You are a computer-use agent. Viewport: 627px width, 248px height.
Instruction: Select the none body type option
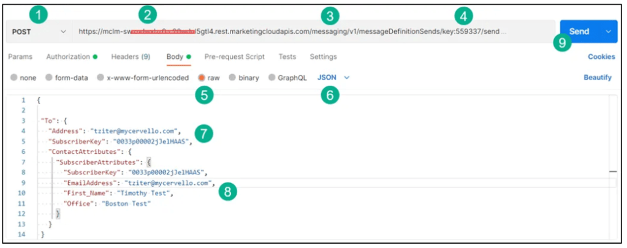click(x=14, y=78)
